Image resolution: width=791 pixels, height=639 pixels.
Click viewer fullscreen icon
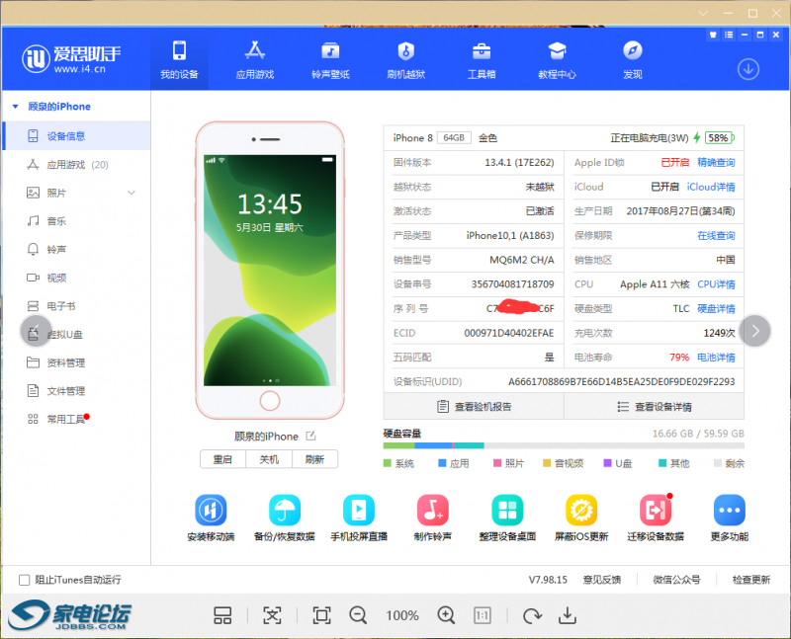click(322, 615)
